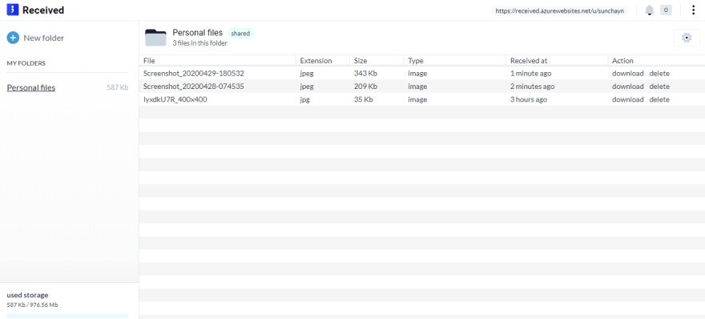Click the 35 Kb size cell
705x319 pixels.
point(363,99)
